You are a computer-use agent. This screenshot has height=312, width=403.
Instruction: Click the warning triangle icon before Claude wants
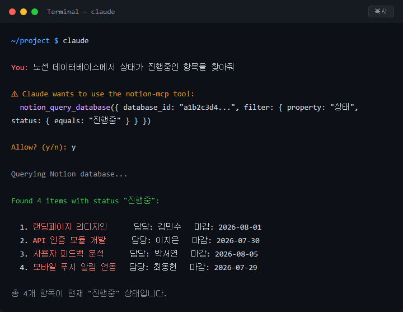point(15,94)
